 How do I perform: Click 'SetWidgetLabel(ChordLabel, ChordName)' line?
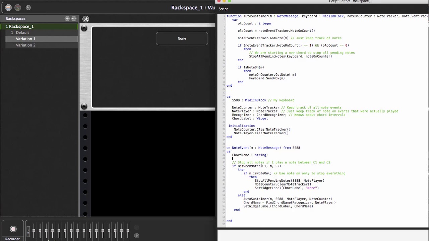(x=278, y=206)
